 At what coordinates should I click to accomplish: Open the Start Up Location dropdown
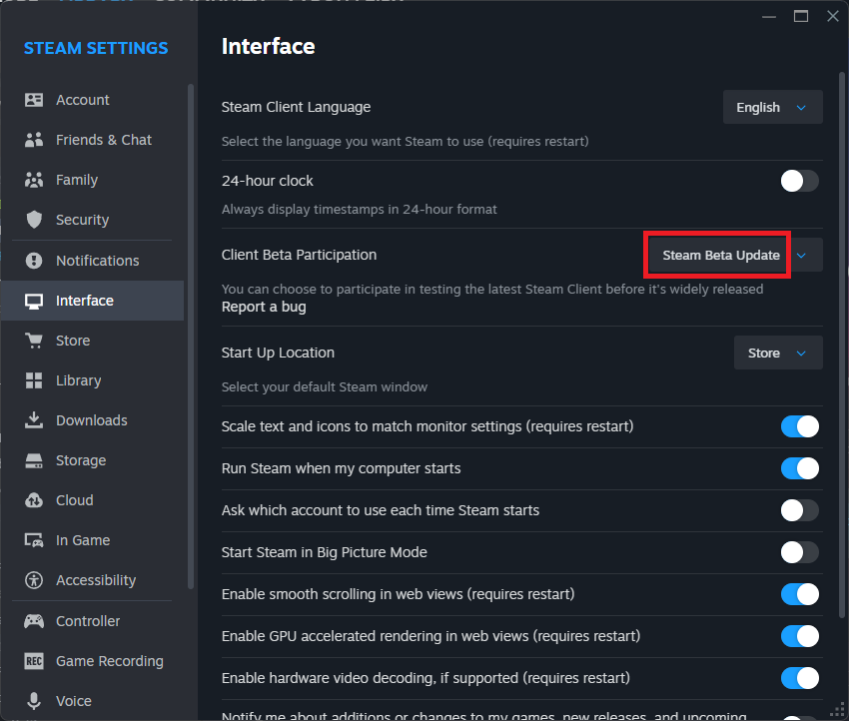pyautogui.click(x=778, y=353)
